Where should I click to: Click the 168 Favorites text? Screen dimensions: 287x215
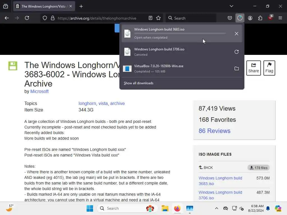(x=217, y=120)
